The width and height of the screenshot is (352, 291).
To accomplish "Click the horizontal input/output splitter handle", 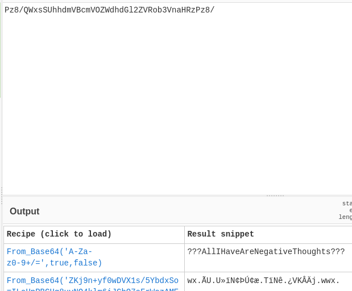I will 275,196.
